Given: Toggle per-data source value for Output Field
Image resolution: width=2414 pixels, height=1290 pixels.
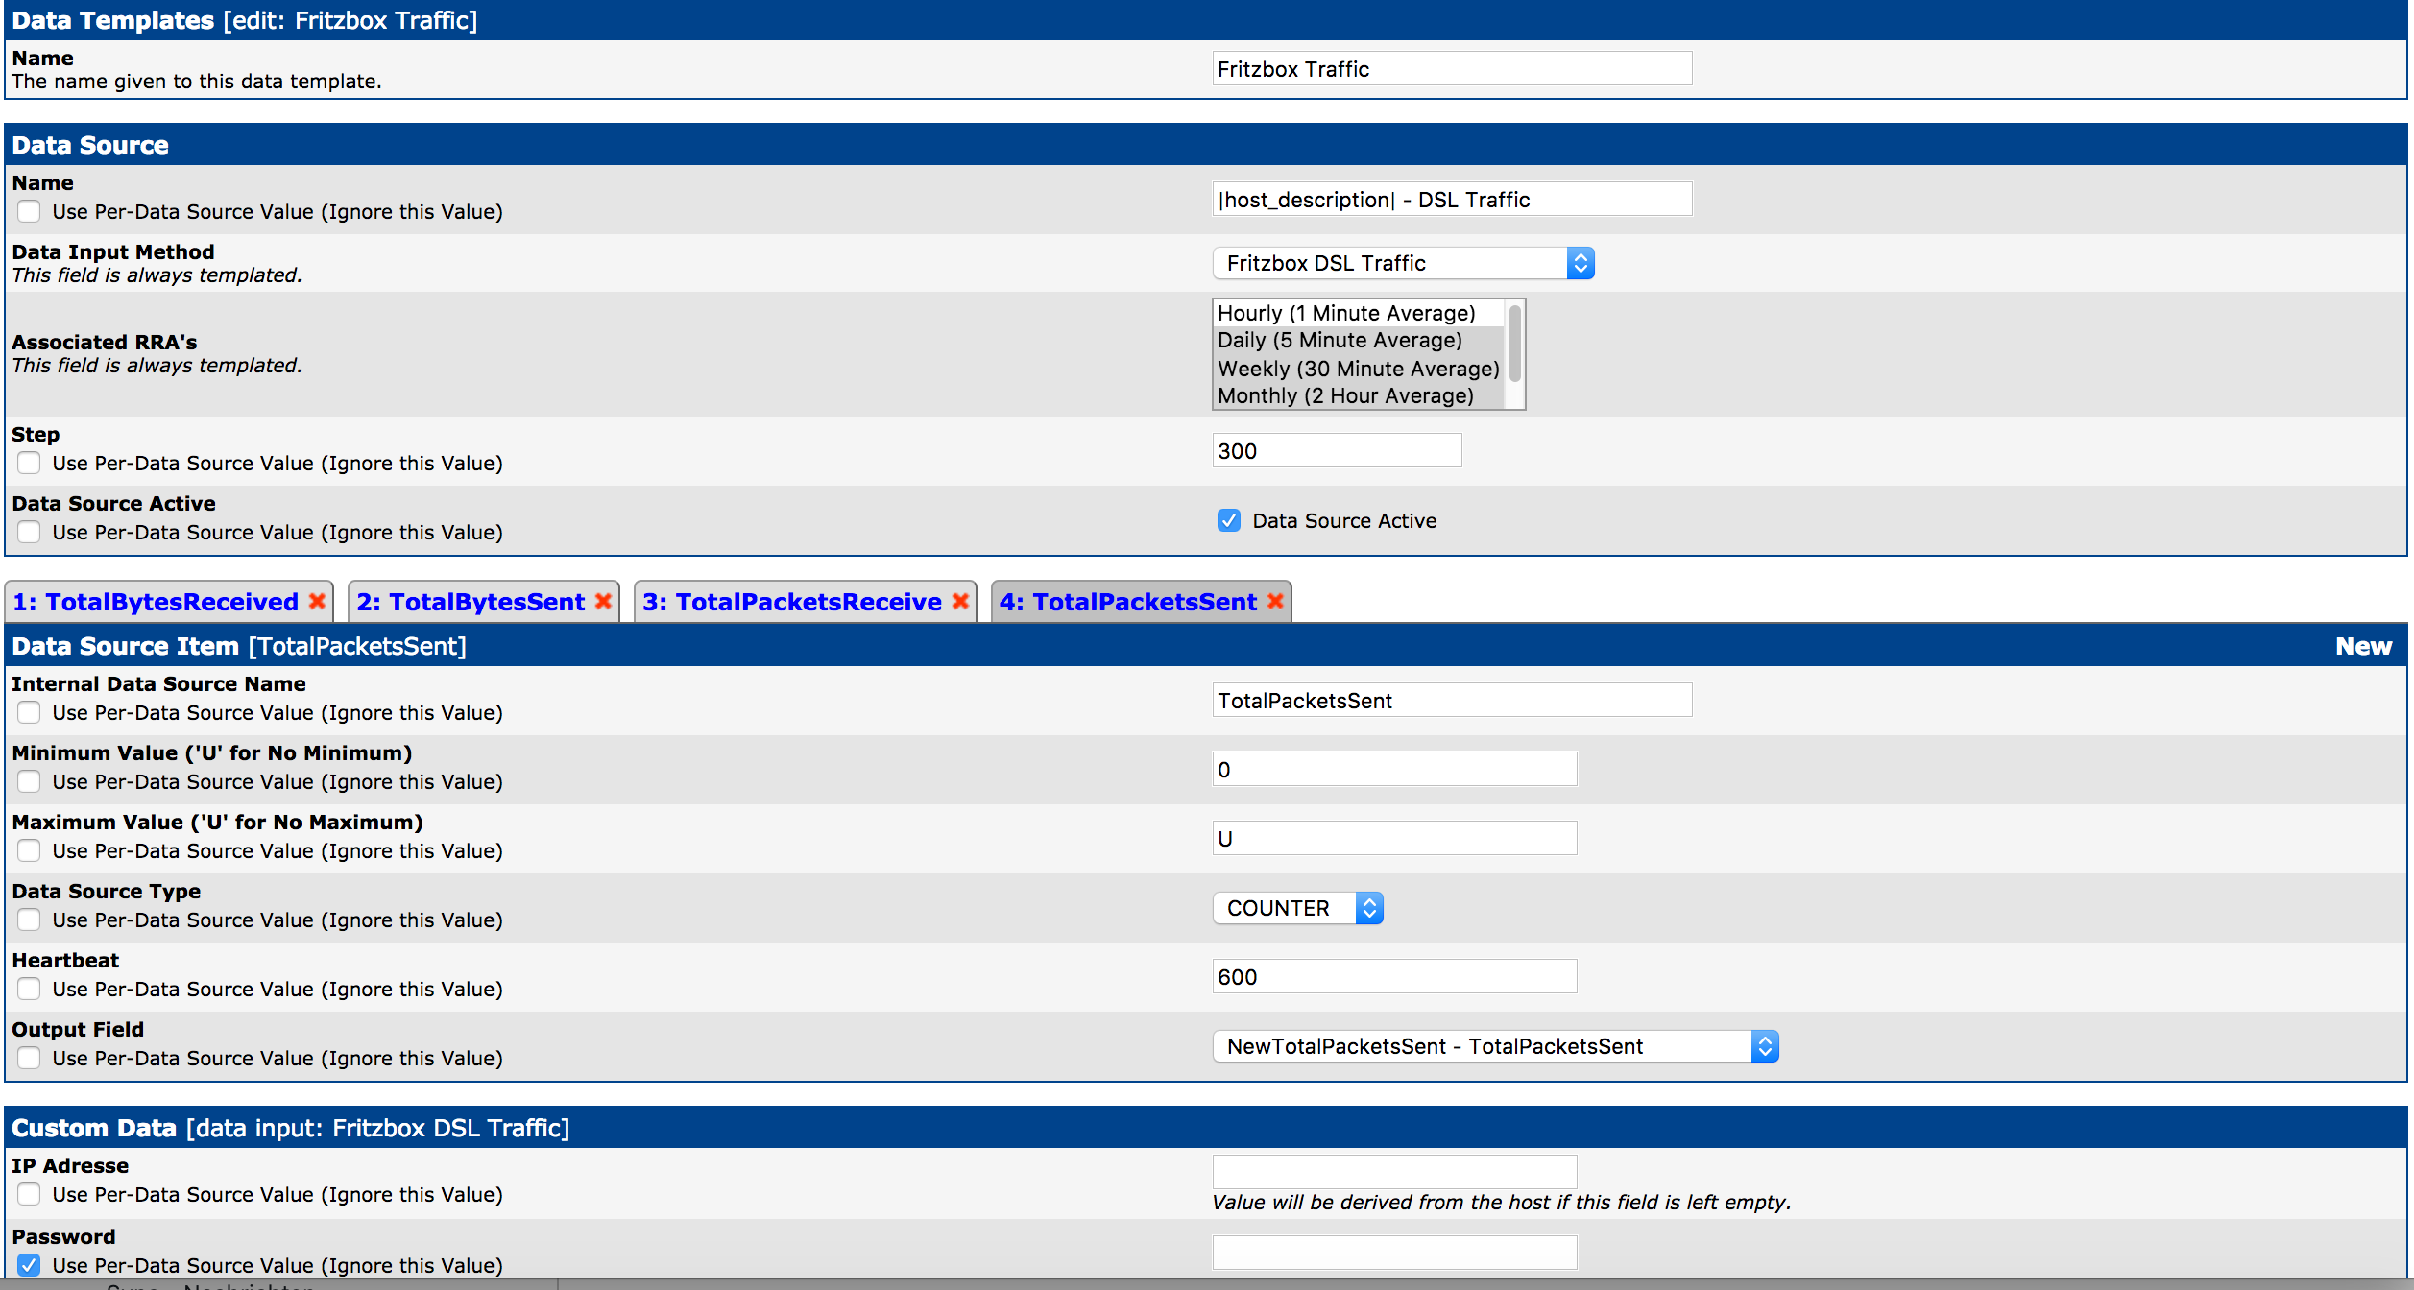Looking at the screenshot, I should tap(29, 1058).
